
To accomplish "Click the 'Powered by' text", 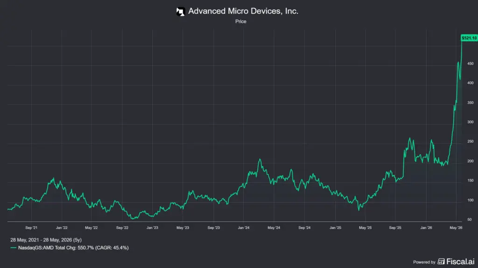I will 424,262.
